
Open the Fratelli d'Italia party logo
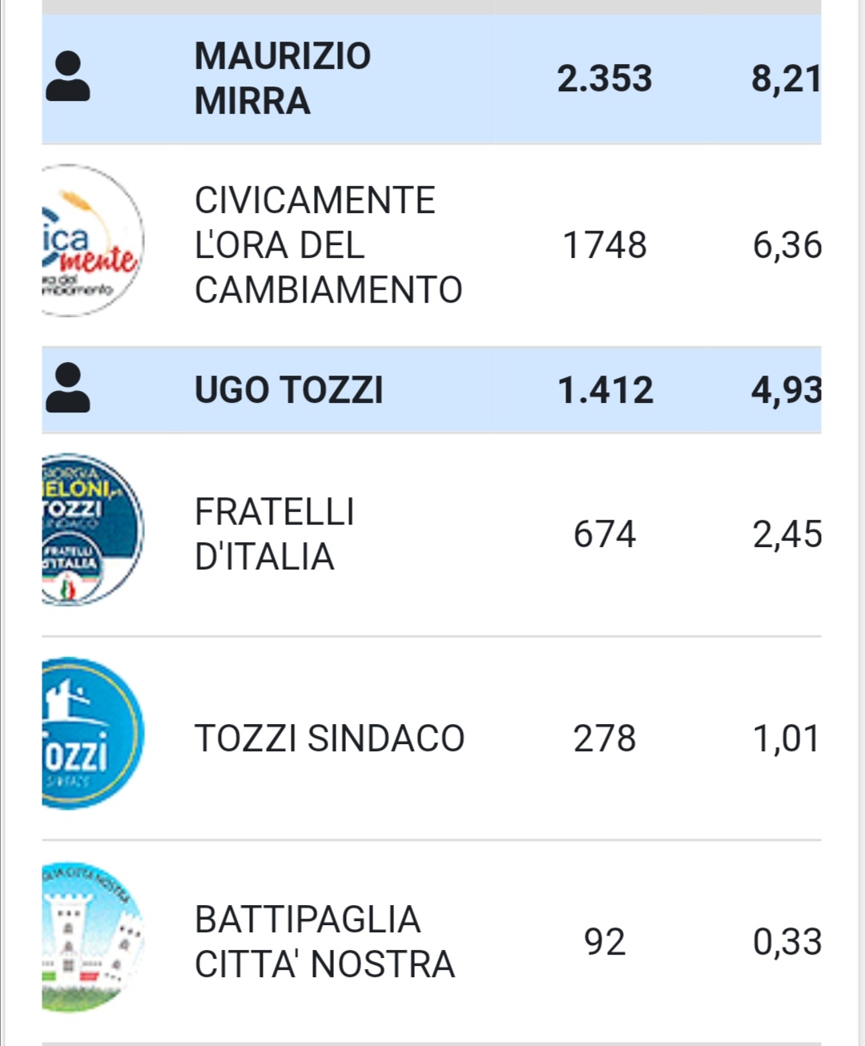[93, 529]
